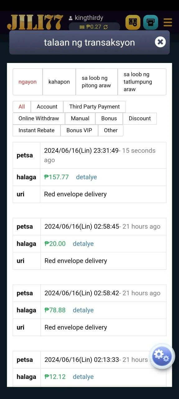This screenshot has height=399, width=179.
Task: Filter by Third Party Payment
Action: click(94, 107)
